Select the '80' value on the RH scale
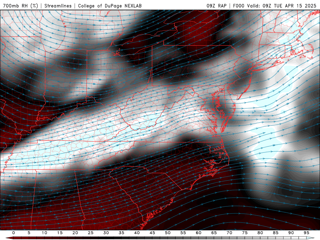The width and height of the screenshot is (320, 240). click(x=260, y=233)
